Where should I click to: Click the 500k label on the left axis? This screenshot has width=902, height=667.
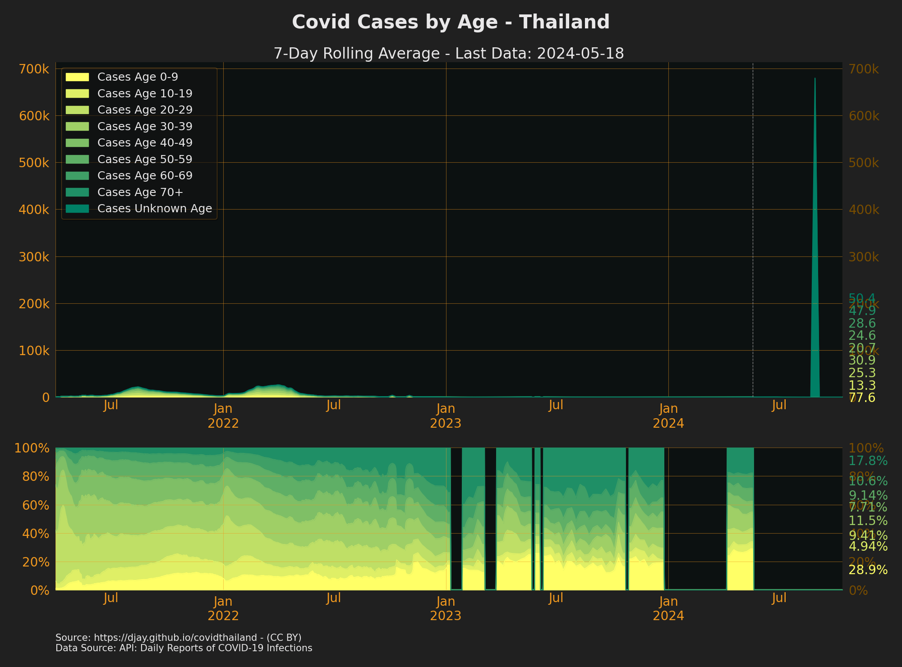point(34,163)
